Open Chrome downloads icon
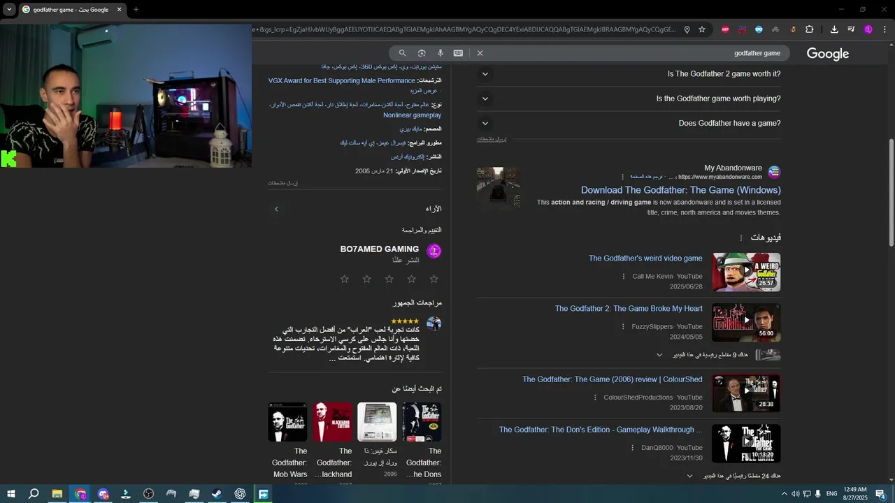The width and height of the screenshot is (895, 503). coord(834,29)
